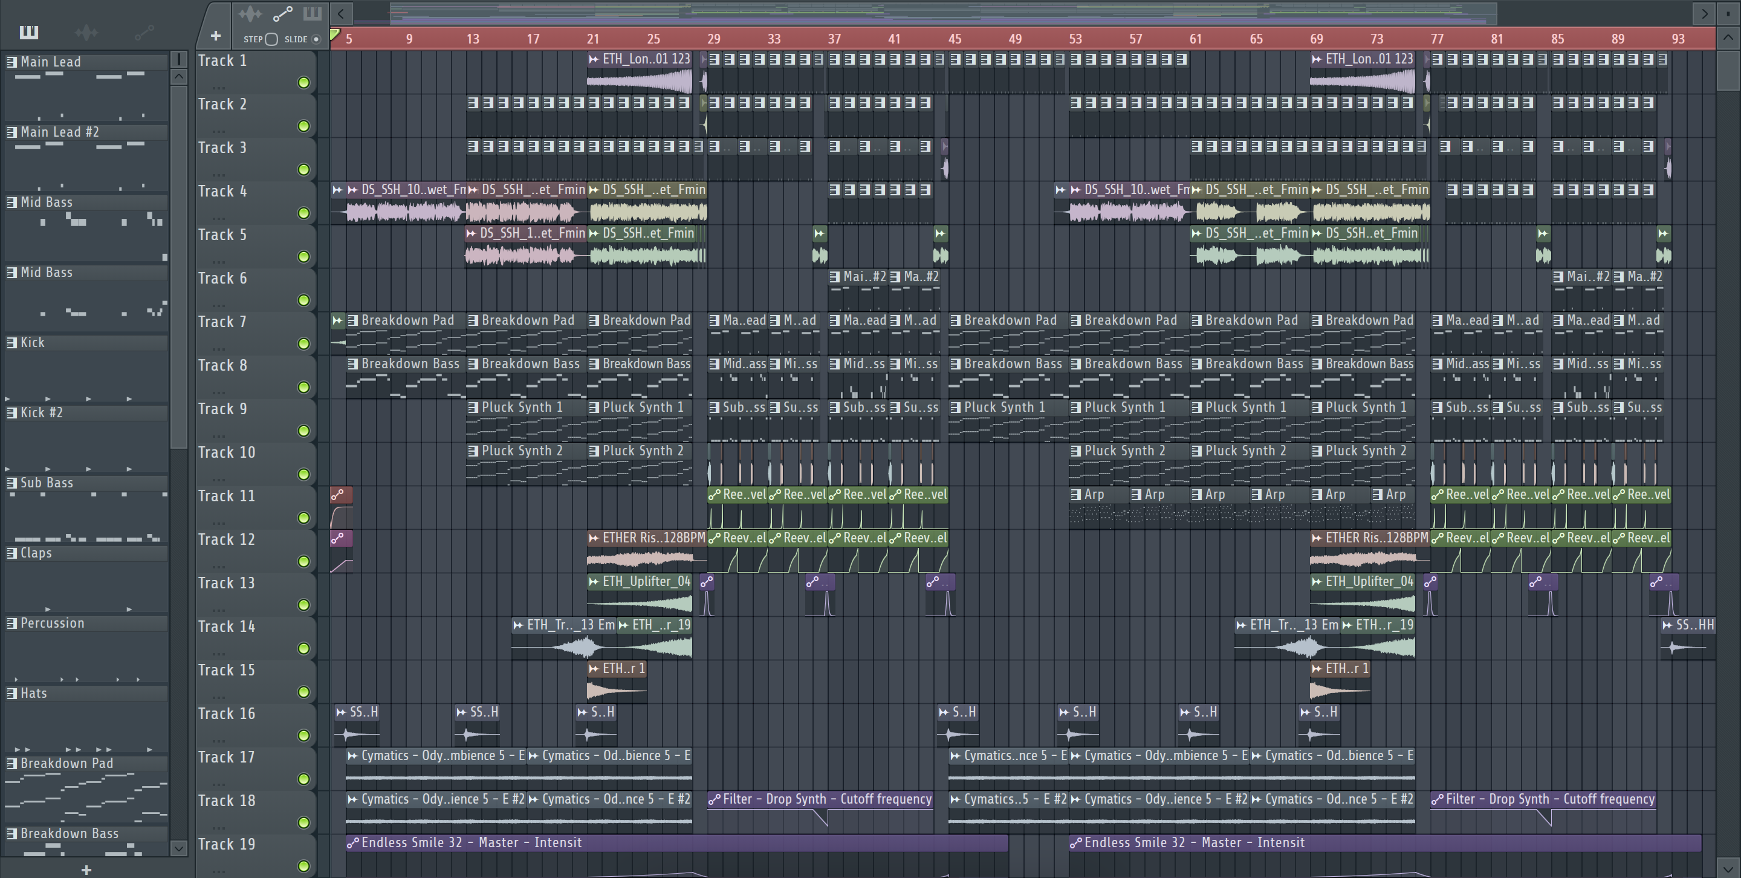Click the Kick pattern icon in picker
The width and height of the screenshot is (1741, 878).
(11, 342)
